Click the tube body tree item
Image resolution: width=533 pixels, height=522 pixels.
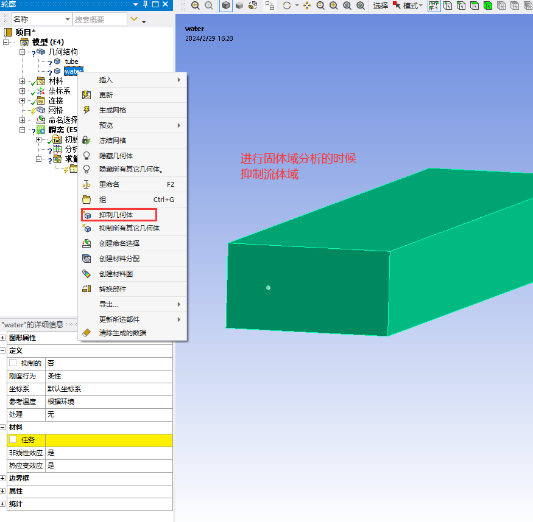[x=71, y=61]
